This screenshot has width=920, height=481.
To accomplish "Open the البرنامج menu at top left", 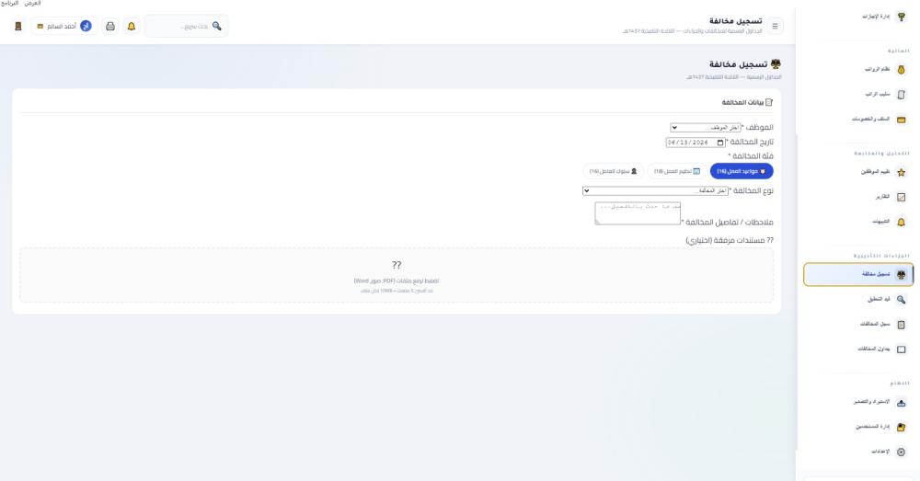I will click(10, 4).
